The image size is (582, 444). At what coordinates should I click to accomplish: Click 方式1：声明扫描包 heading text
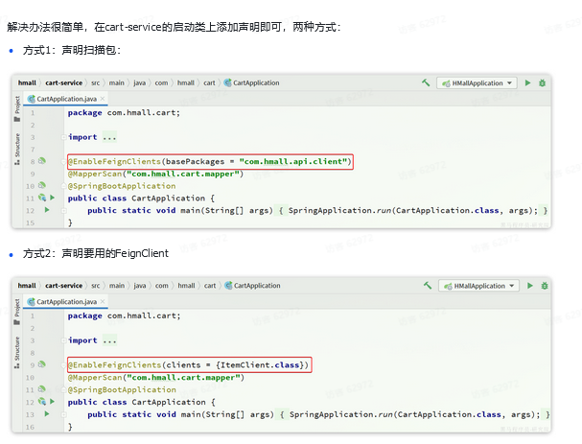point(72,50)
